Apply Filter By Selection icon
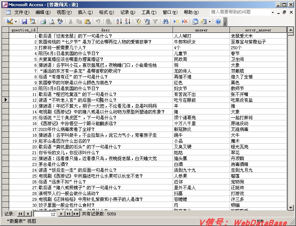This screenshot has height=226, width=296. click(138, 22)
